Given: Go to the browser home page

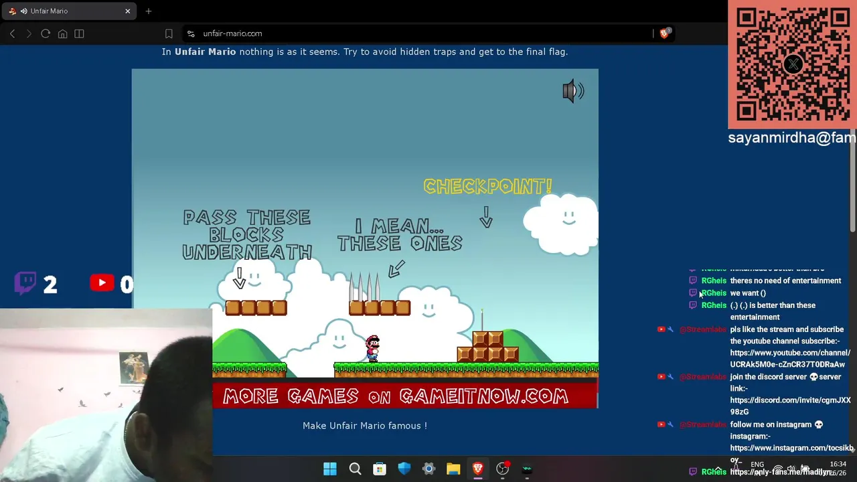Looking at the screenshot, I should pos(62,33).
